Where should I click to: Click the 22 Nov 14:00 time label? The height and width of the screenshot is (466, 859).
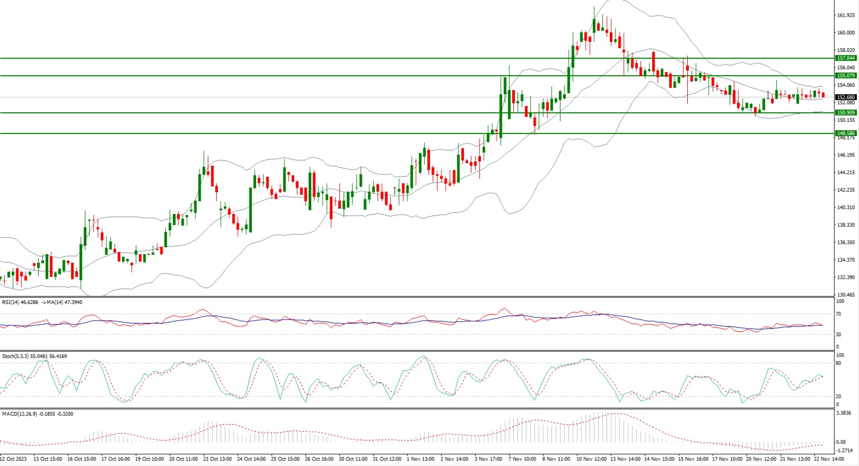pyautogui.click(x=829, y=459)
